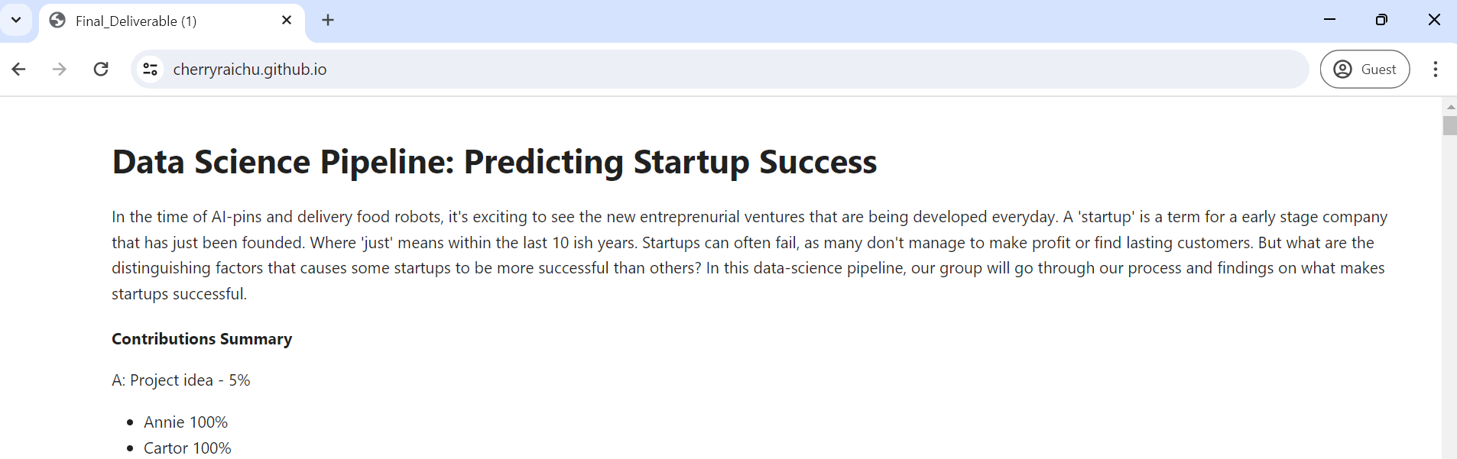The height and width of the screenshot is (459, 1457).
Task: Close the Chrome browser window
Action: [x=1434, y=20]
